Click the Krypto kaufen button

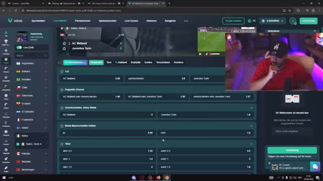point(233,21)
